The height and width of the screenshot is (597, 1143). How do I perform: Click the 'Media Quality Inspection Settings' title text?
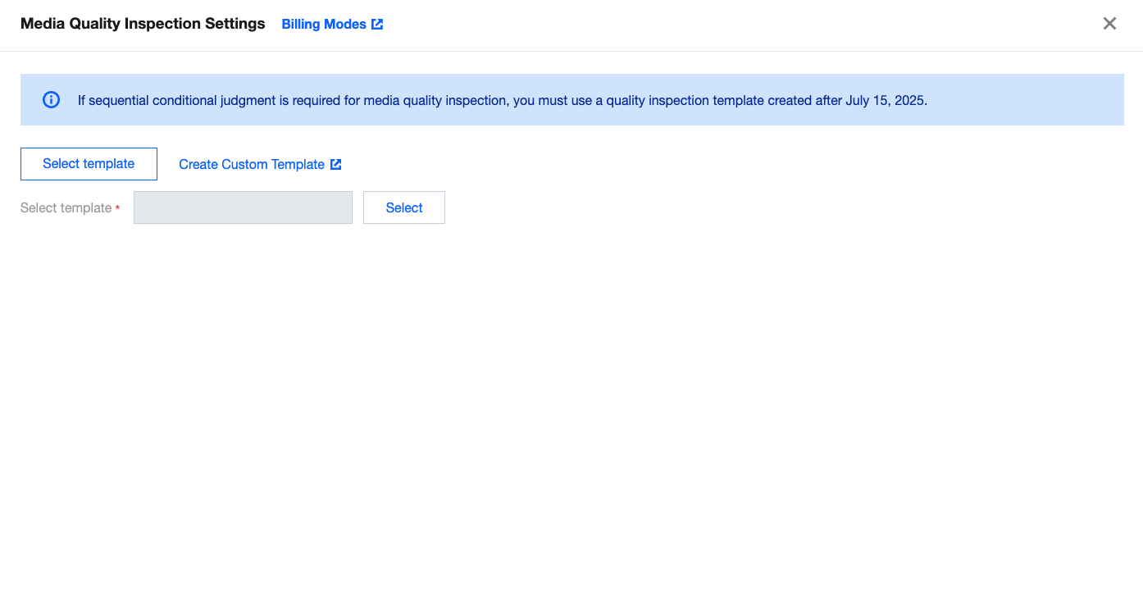143,24
